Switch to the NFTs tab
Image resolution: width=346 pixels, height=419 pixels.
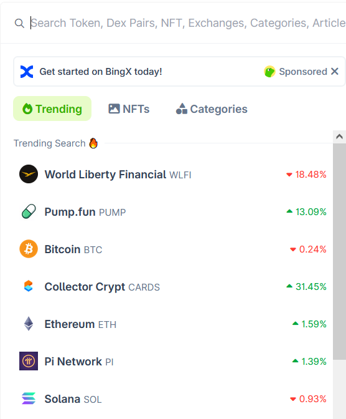pyautogui.click(x=129, y=108)
